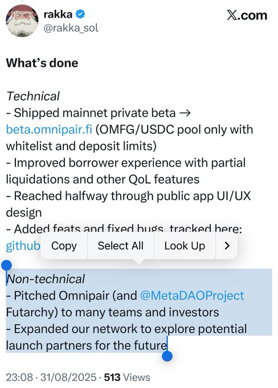
Task: Expand more options with the chevron arrow
Action: (x=227, y=246)
